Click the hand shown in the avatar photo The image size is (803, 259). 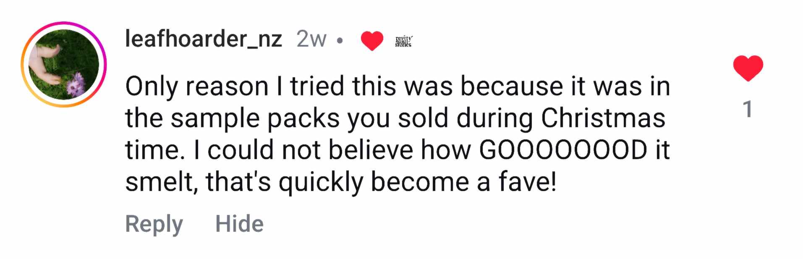[x=46, y=63]
